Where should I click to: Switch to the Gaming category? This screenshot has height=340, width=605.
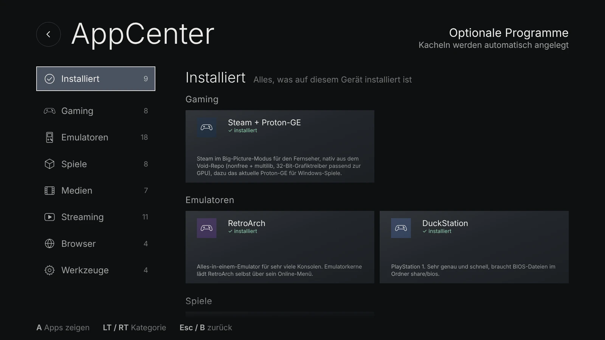(x=96, y=111)
